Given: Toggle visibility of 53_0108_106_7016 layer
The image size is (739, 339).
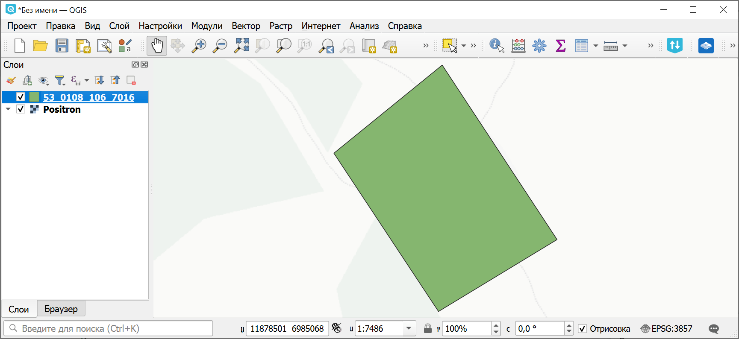Looking at the screenshot, I should pyautogui.click(x=21, y=97).
